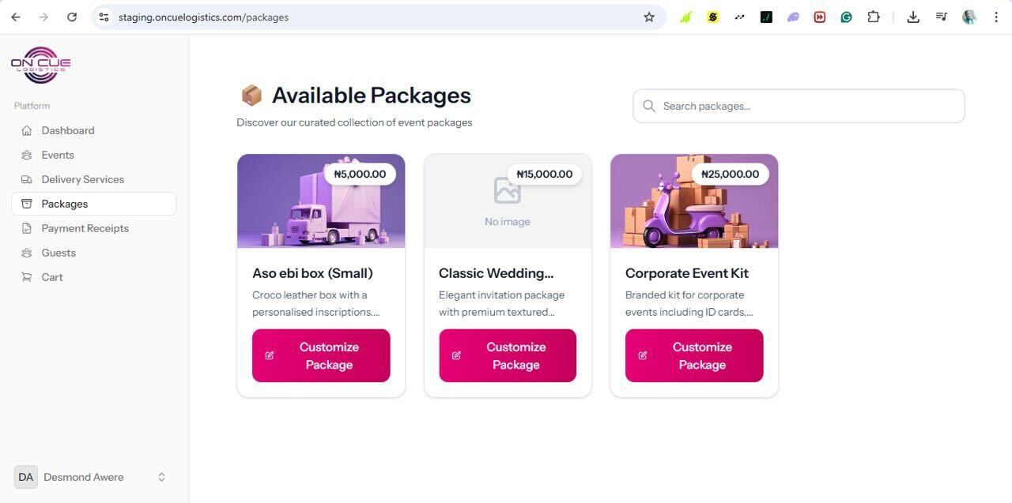Click the Cart icon in sidebar
This screenshot has height=503, width=1012.
(x=27, y=277)
